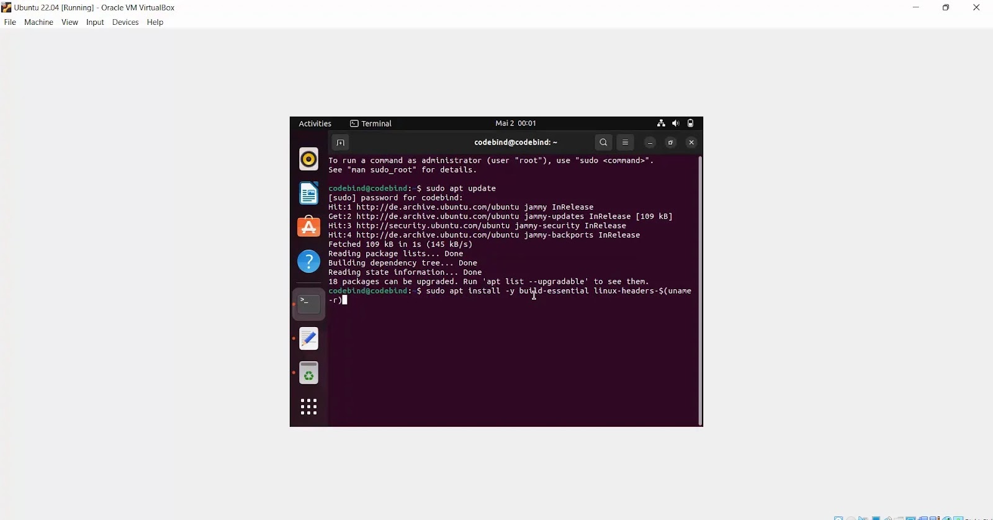The width and height of the screenshot is (993, 520).
Task: Close the codebind terminal window
Action: [x=691, y=143]
